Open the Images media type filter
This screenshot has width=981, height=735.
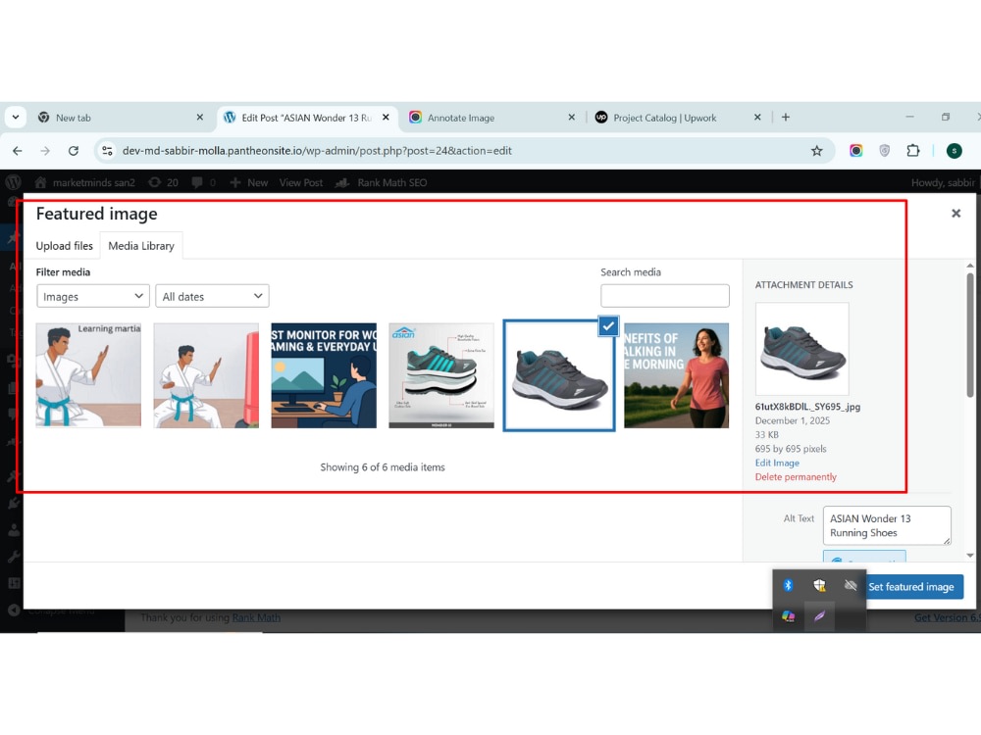point(92,296)
